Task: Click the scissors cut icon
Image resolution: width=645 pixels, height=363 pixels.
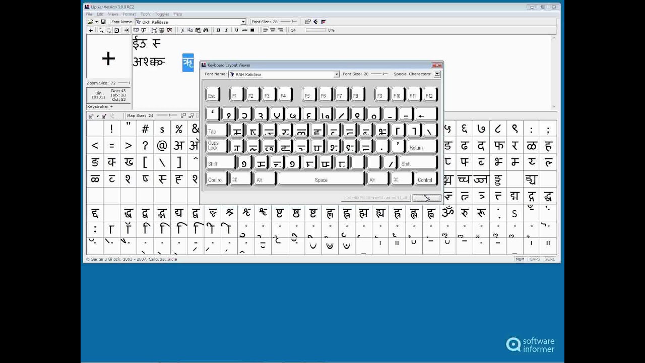Action: coord(182,30)
